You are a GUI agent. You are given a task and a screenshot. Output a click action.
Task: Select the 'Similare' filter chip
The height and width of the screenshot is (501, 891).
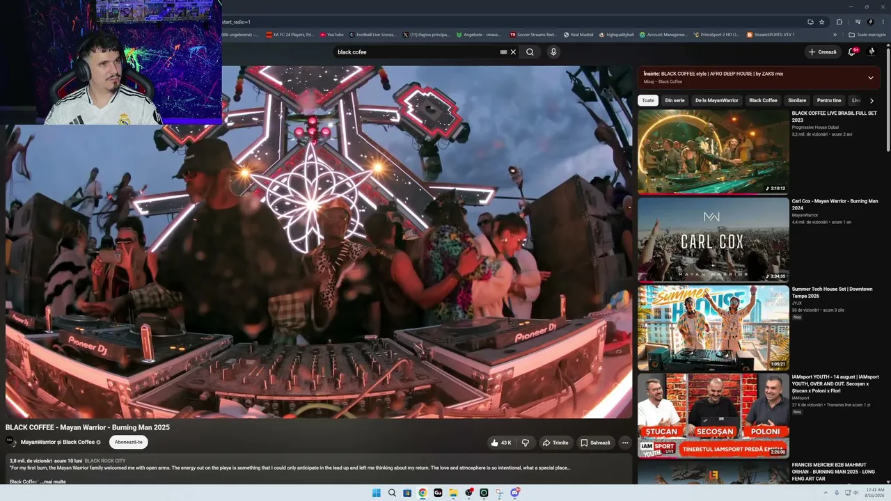[x=797, y=100]
